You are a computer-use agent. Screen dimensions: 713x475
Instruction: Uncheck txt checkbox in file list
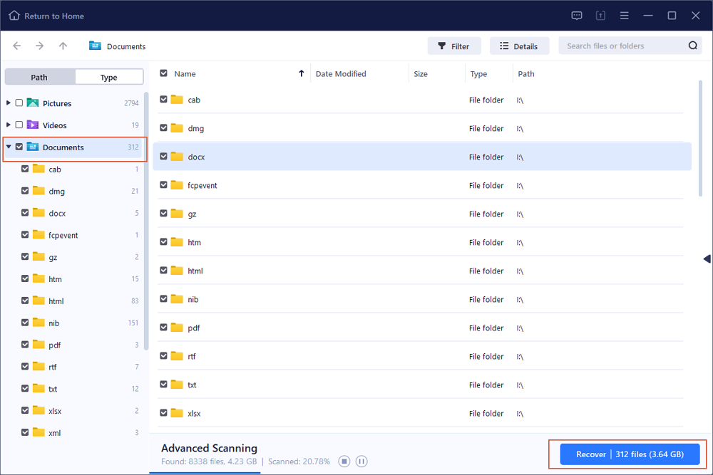[x=164, y=384]
